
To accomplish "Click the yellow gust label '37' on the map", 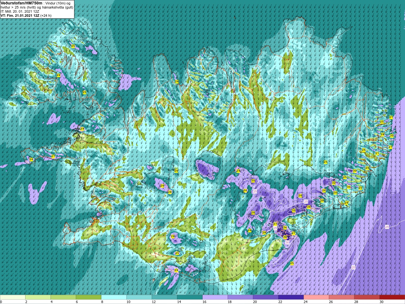I will pos(275,224).
